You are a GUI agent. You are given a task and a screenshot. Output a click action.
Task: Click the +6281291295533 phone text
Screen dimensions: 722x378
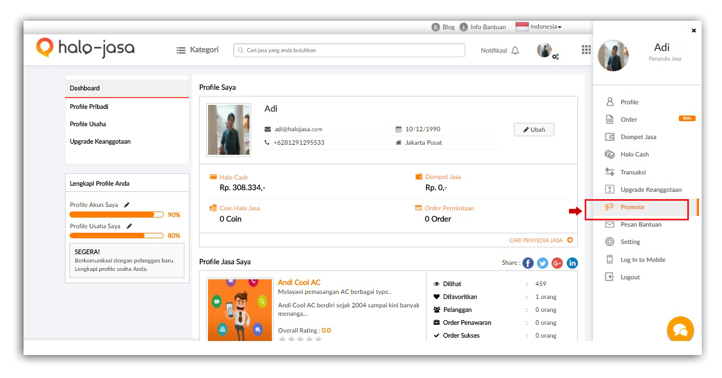[299, 142]
